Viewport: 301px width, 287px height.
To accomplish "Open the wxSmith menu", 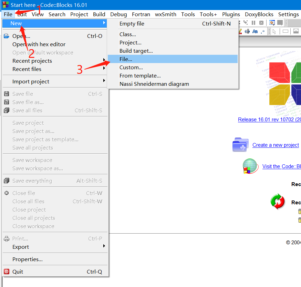I will tap(165, 14).
